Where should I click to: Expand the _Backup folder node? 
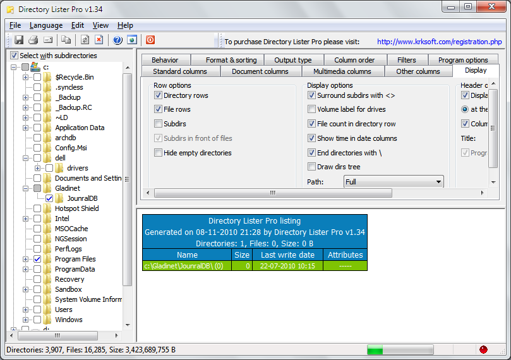coord(25,97)
